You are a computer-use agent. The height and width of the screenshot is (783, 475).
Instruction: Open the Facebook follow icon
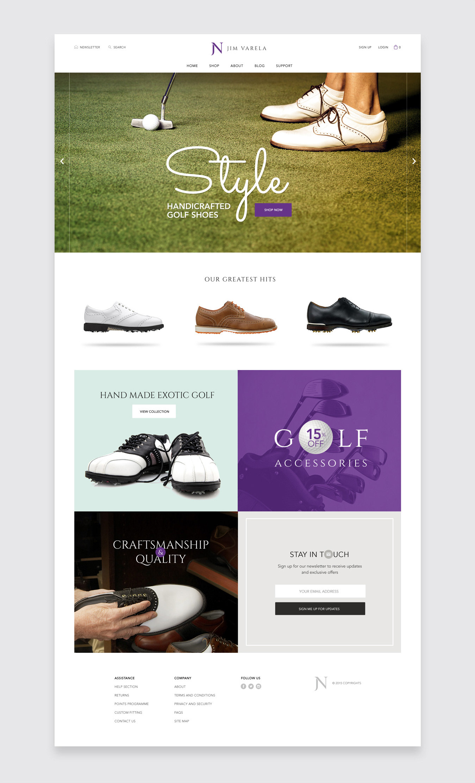pos(243,686)
